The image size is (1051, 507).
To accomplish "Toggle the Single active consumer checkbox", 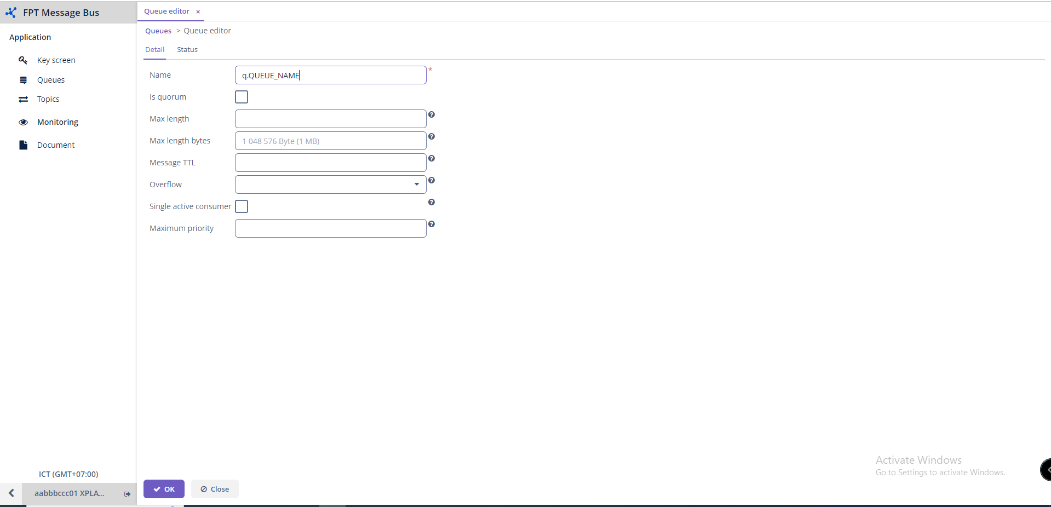I will 242,206.
